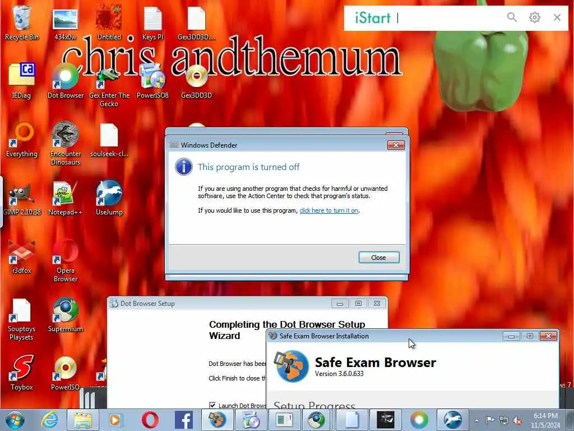This screenshot has height=431, width=574.
Task: Launch Notepad++ desktop shortcut
Action: pyautogui.click(x=65, y=198)
